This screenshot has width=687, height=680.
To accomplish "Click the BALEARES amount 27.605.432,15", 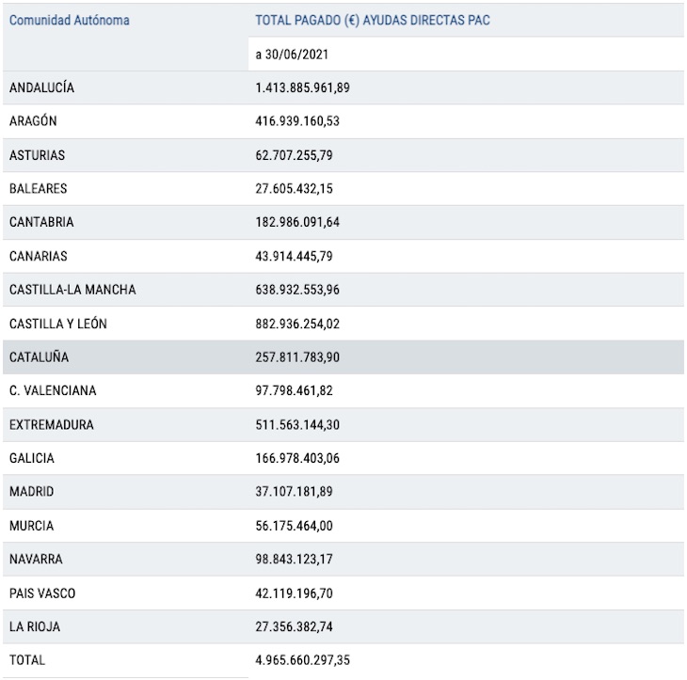I will coord(294,189).
